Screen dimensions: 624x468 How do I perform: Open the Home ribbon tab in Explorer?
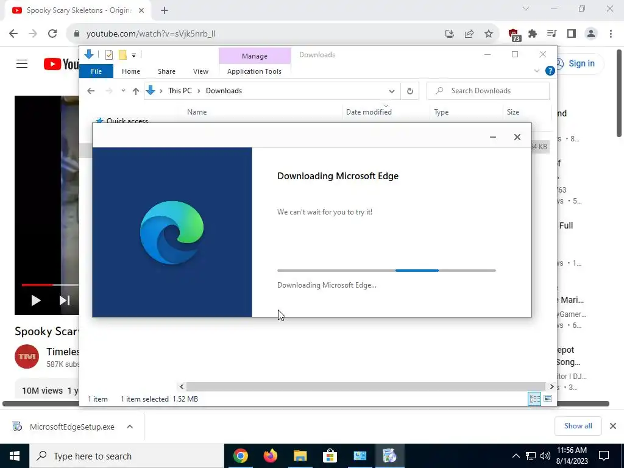tap(131, 71)
